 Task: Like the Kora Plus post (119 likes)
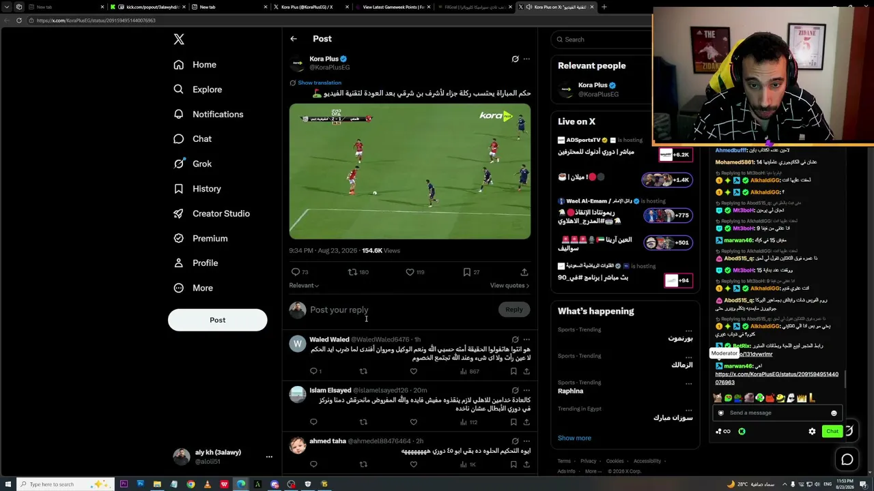[415, 272]
